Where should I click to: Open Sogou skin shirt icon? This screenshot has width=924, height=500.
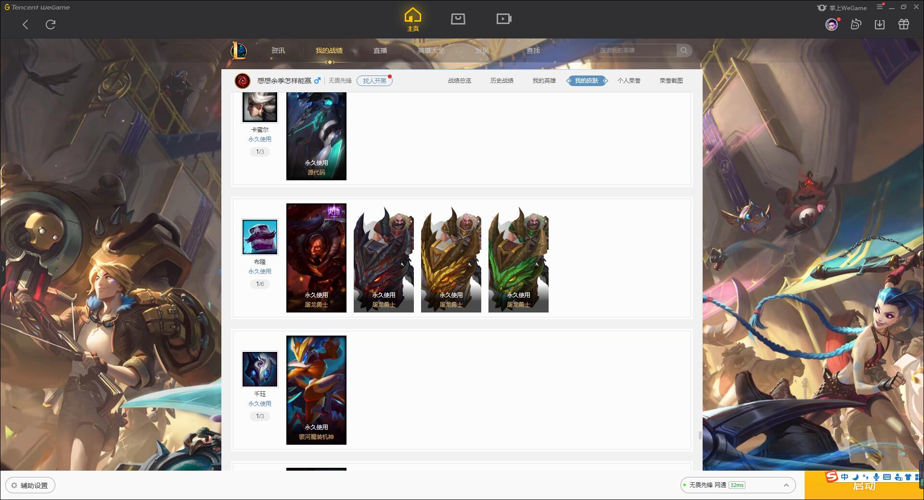click(x=908, y=477)
